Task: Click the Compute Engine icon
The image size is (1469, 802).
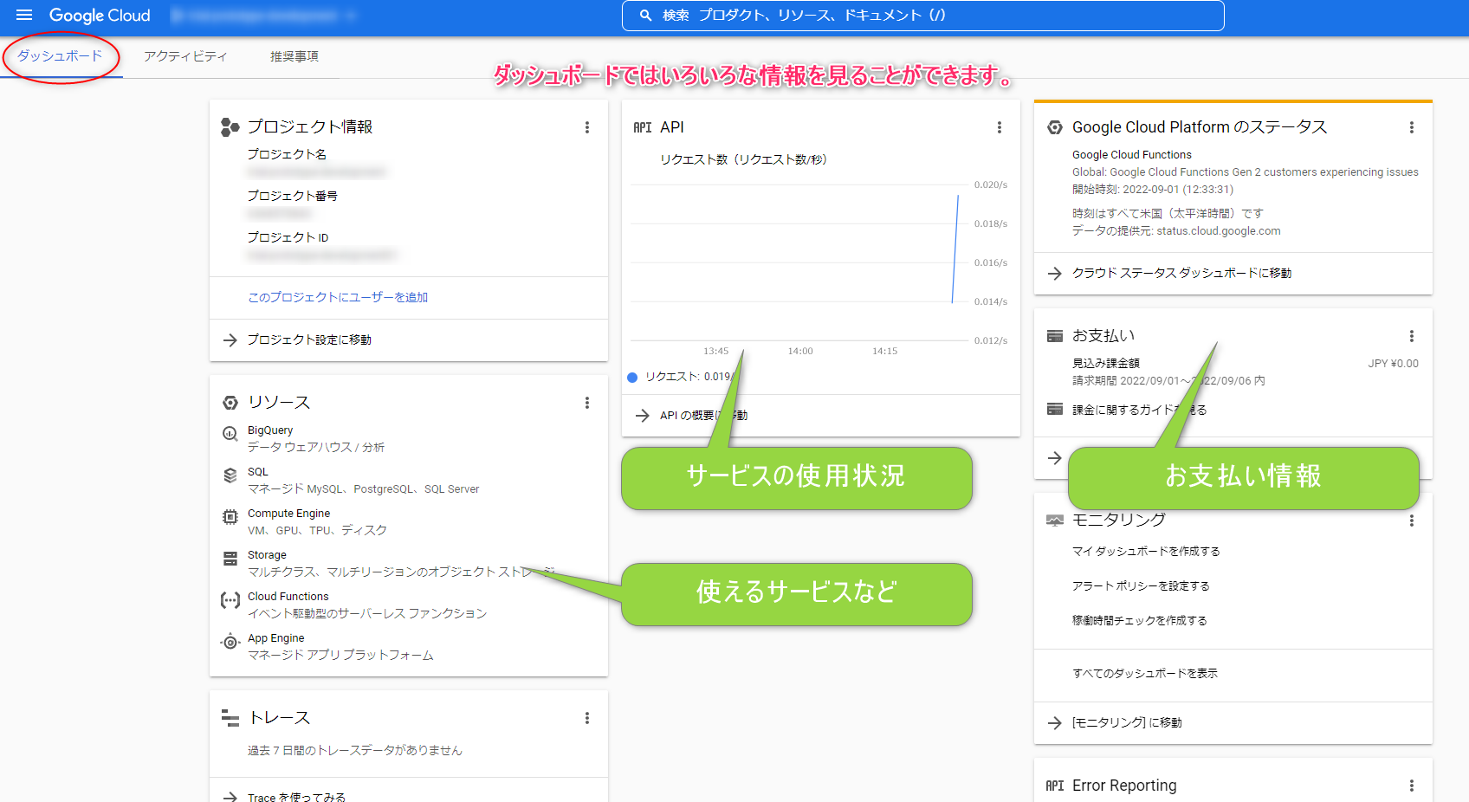Action: (229, 516)
